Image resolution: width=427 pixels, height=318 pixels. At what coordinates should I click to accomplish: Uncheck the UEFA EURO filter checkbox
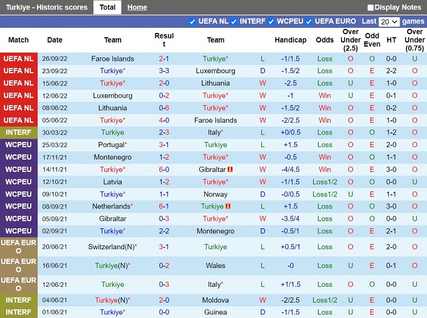tap(309, 22)
